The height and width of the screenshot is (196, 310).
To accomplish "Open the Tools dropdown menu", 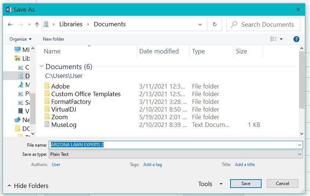I will tap(210, 184).
